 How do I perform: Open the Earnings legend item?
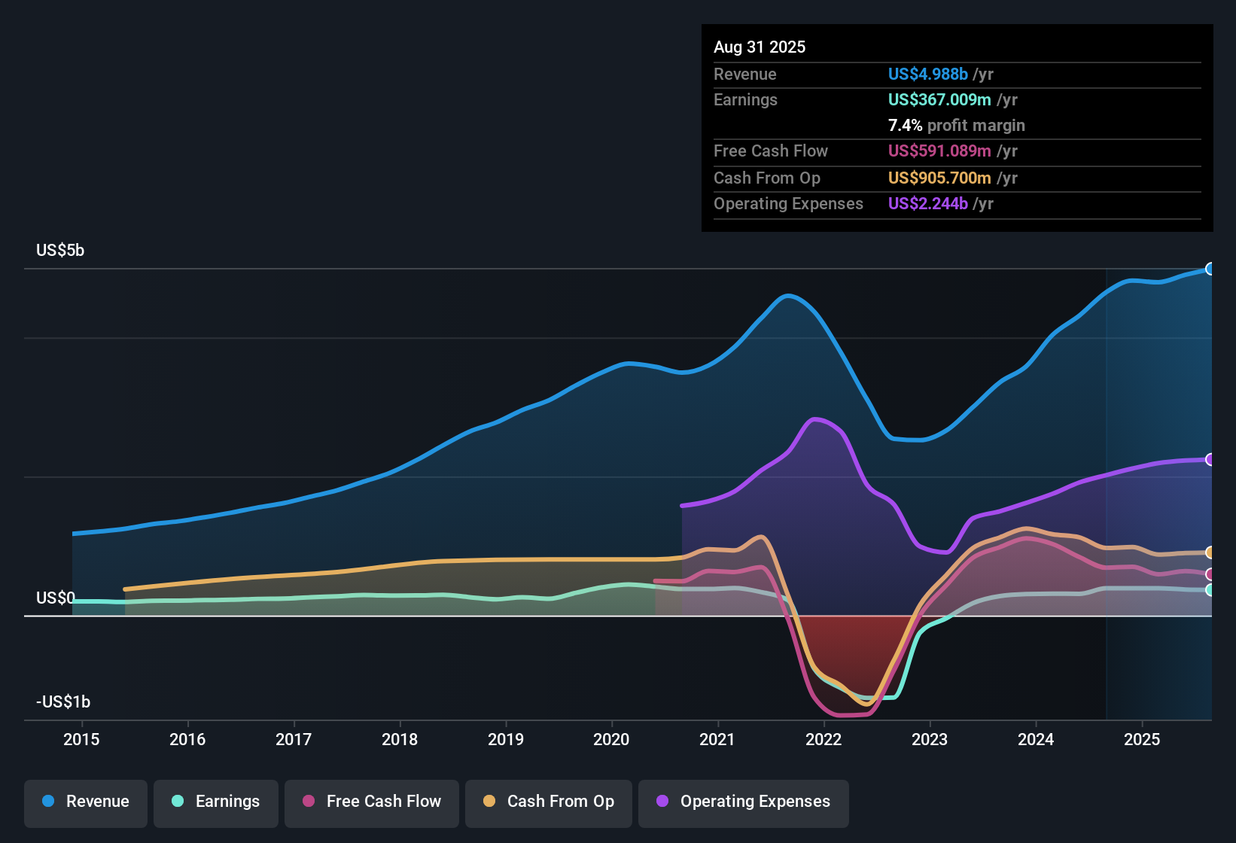tap(216, 802)
